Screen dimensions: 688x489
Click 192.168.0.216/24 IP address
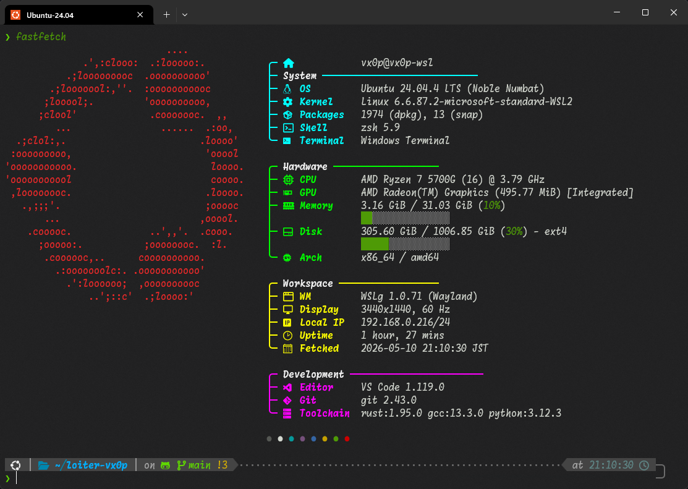click(406, 323)
